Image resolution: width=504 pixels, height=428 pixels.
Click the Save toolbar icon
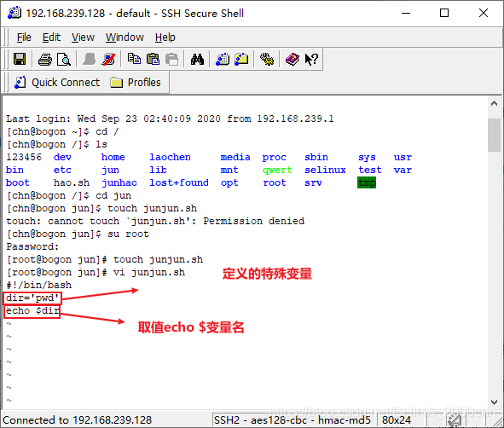tap(20, 59)
